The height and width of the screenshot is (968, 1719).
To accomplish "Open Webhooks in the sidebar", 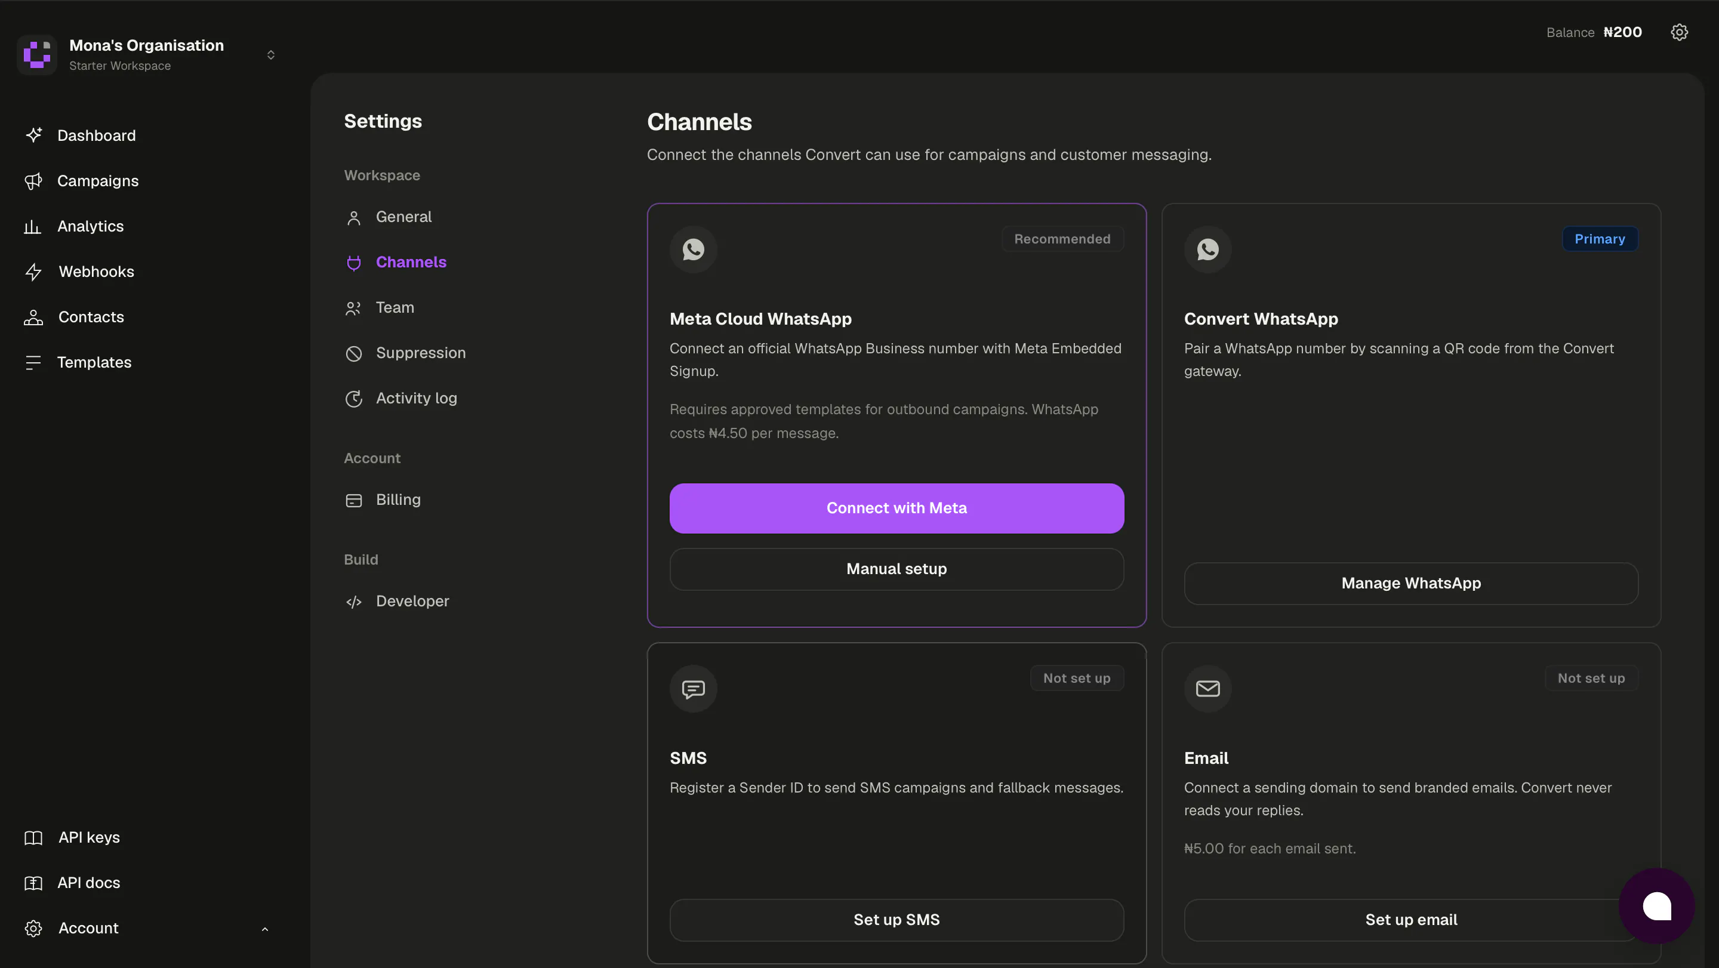I will tap(96, 272).
